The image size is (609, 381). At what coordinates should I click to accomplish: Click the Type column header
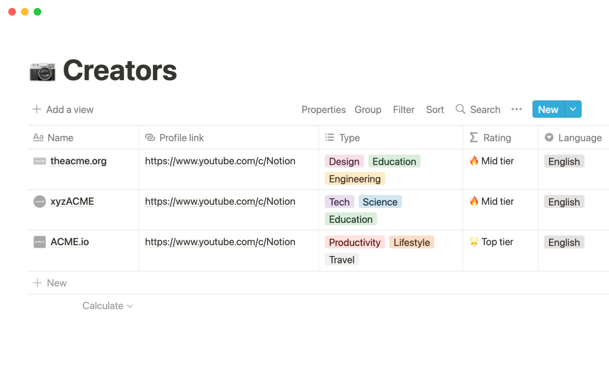349,138
